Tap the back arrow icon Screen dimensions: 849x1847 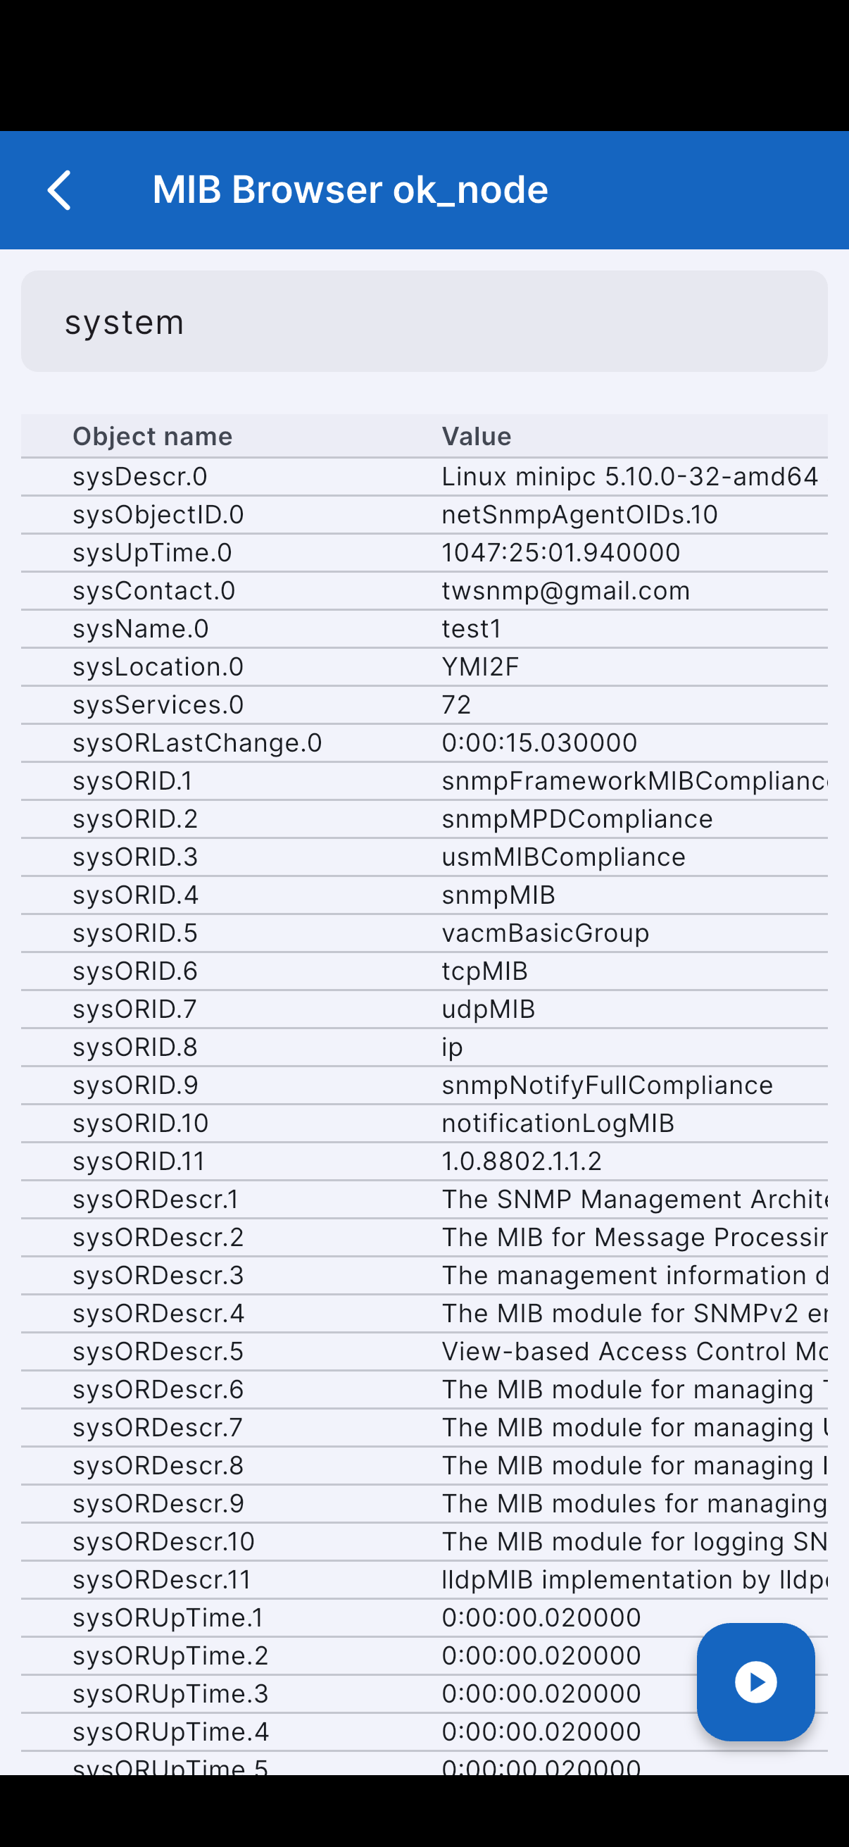pos(59,190)
